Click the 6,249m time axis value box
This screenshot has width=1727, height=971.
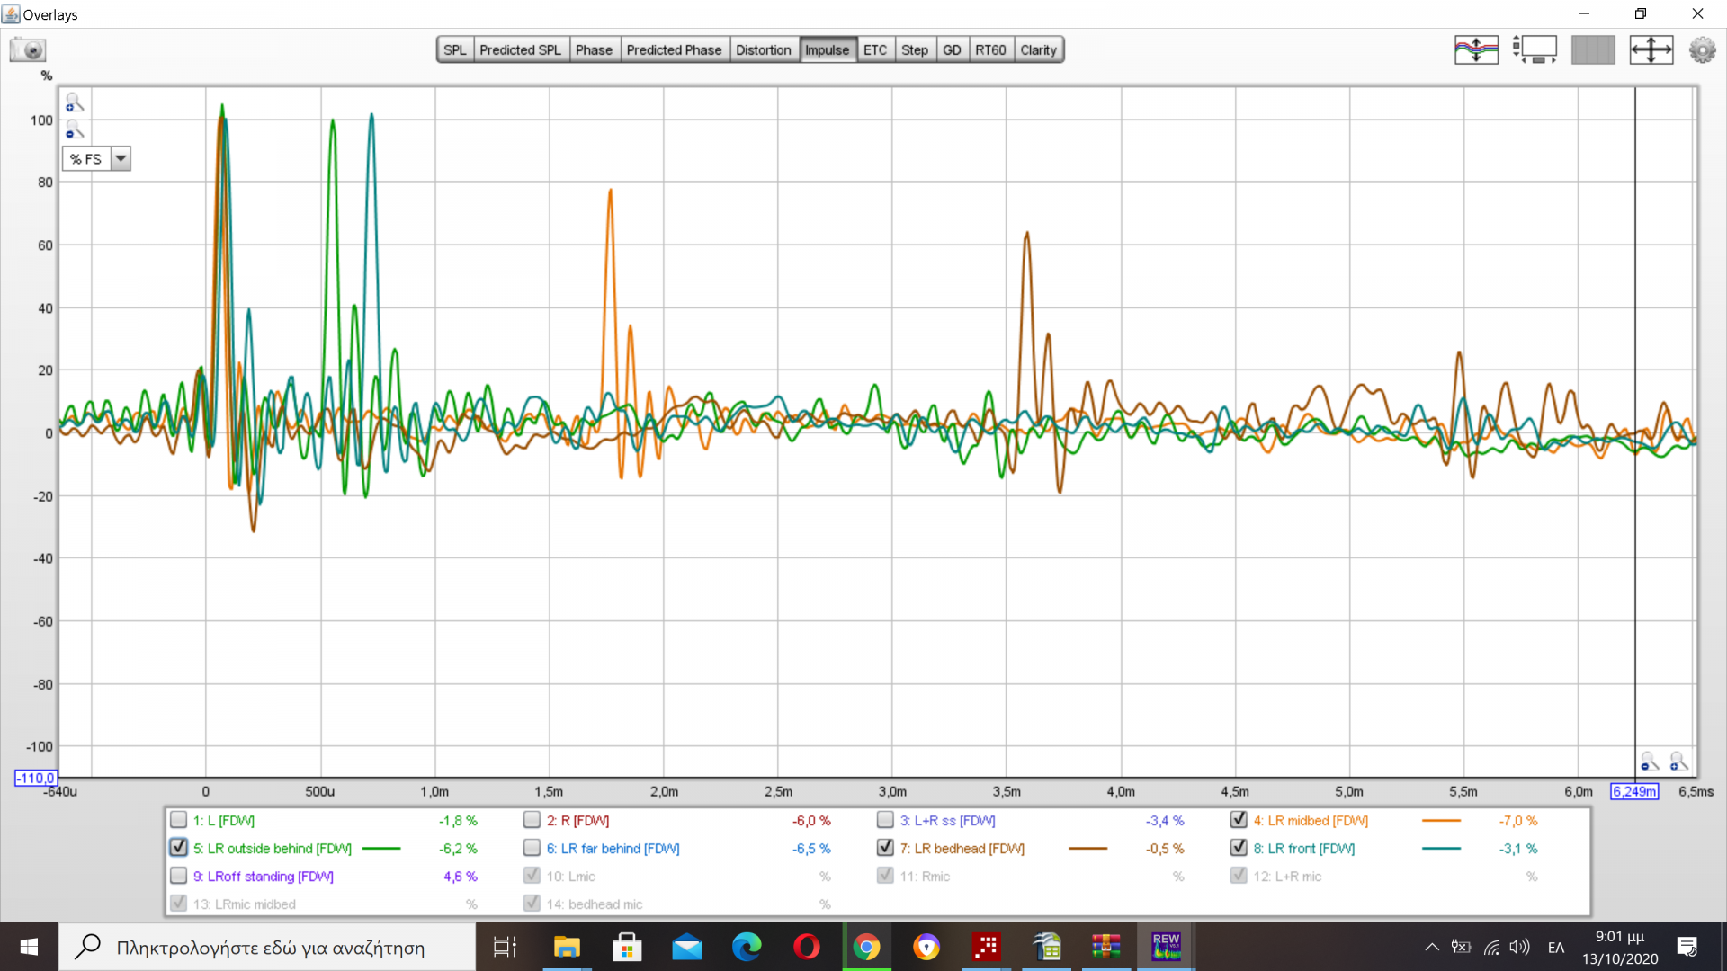pyautogui.click(x=1633, y=791)
